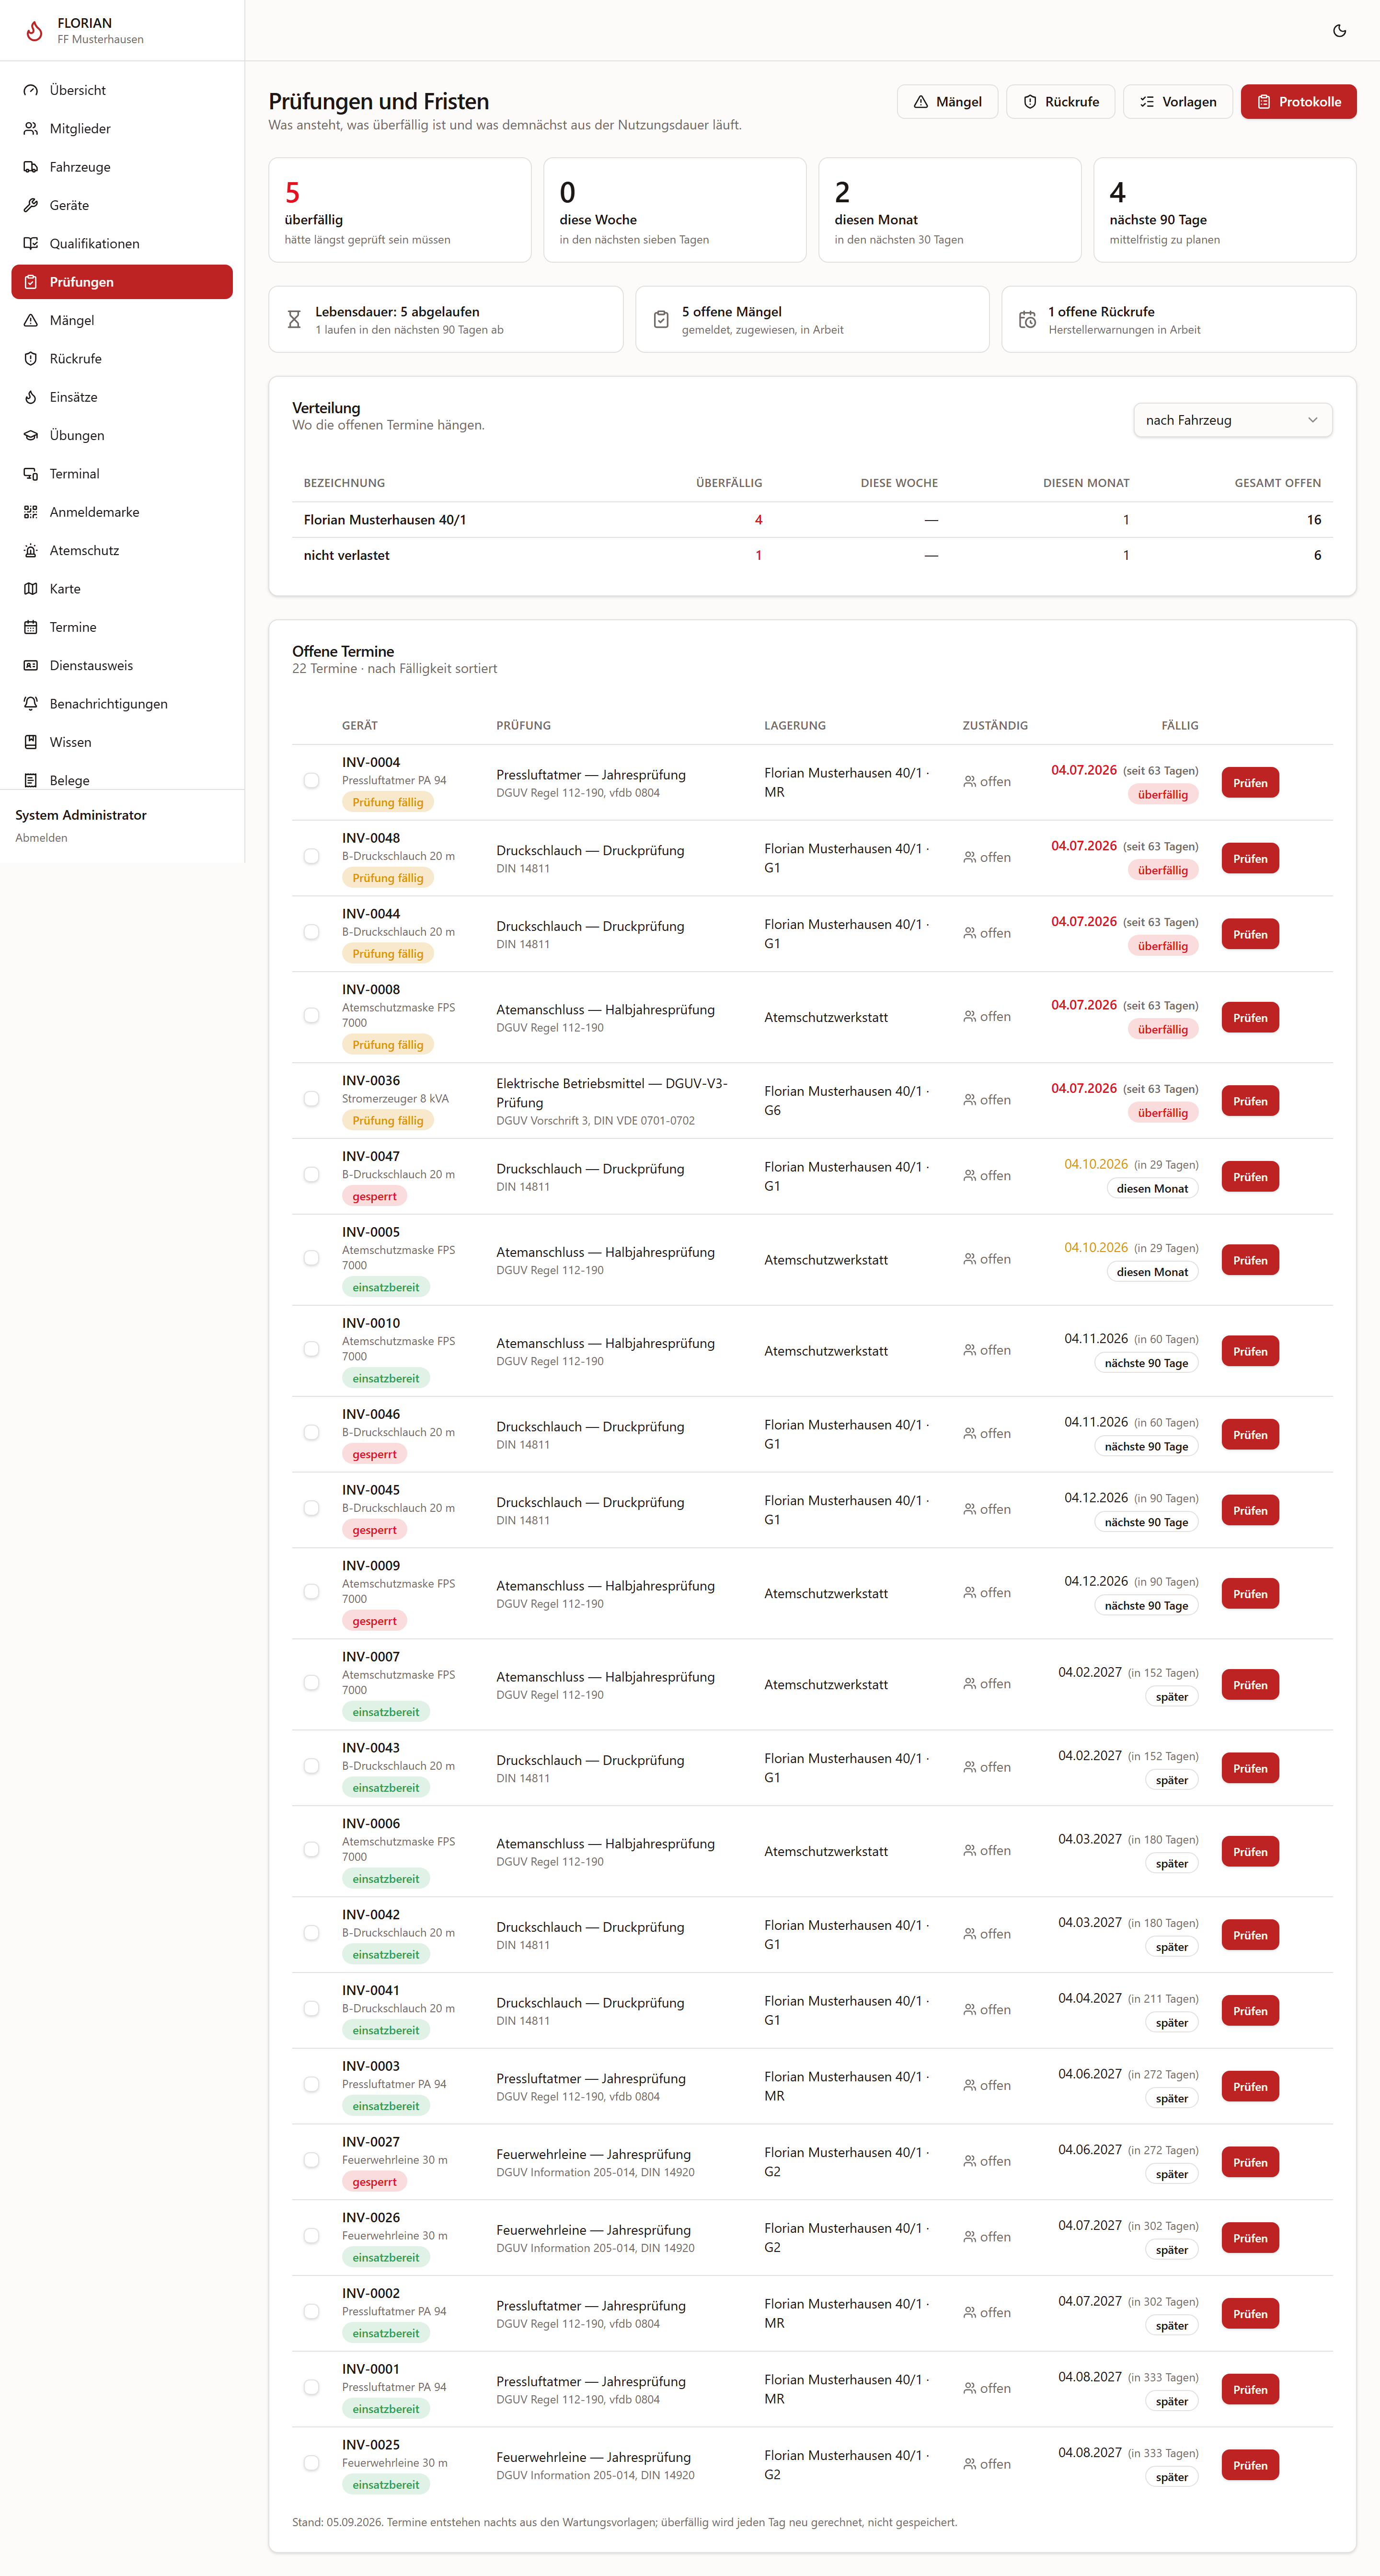
Task: Click the Abmelden link
Action: (41, 838)
